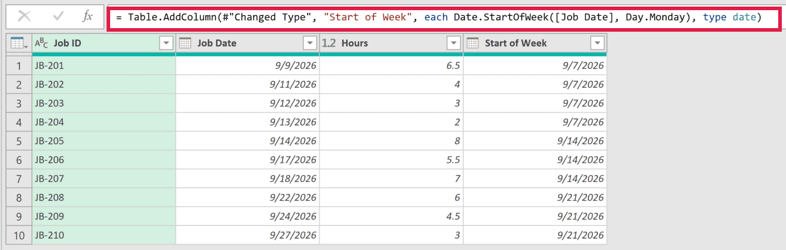The image size is (786, 250).
Task: Select Hours cell 8 for JB-205
Action: 392,141
